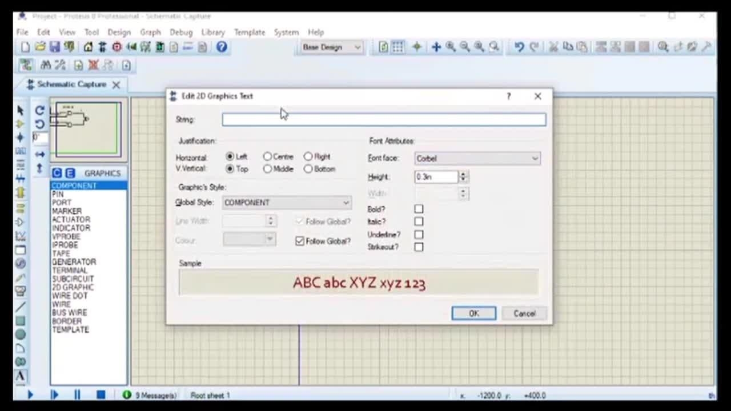Image resolution: width=731 pixels, height=411 pixels.
Task: Select Centre horizontal justification
Action: coord(268,156)
